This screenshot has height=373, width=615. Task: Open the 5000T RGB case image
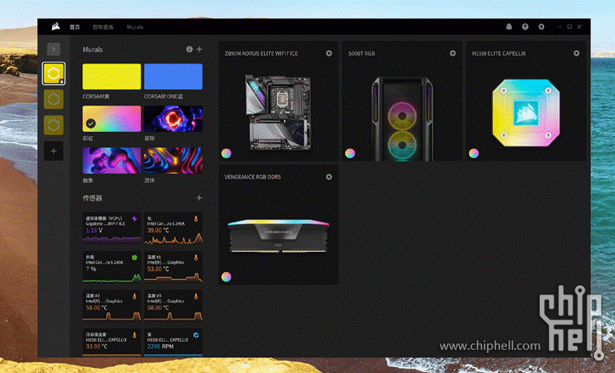coord(402,119)
